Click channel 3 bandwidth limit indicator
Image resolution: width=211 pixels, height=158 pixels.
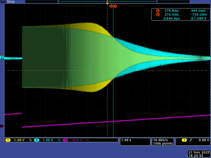pyautogui.click(x=88, y=140)
